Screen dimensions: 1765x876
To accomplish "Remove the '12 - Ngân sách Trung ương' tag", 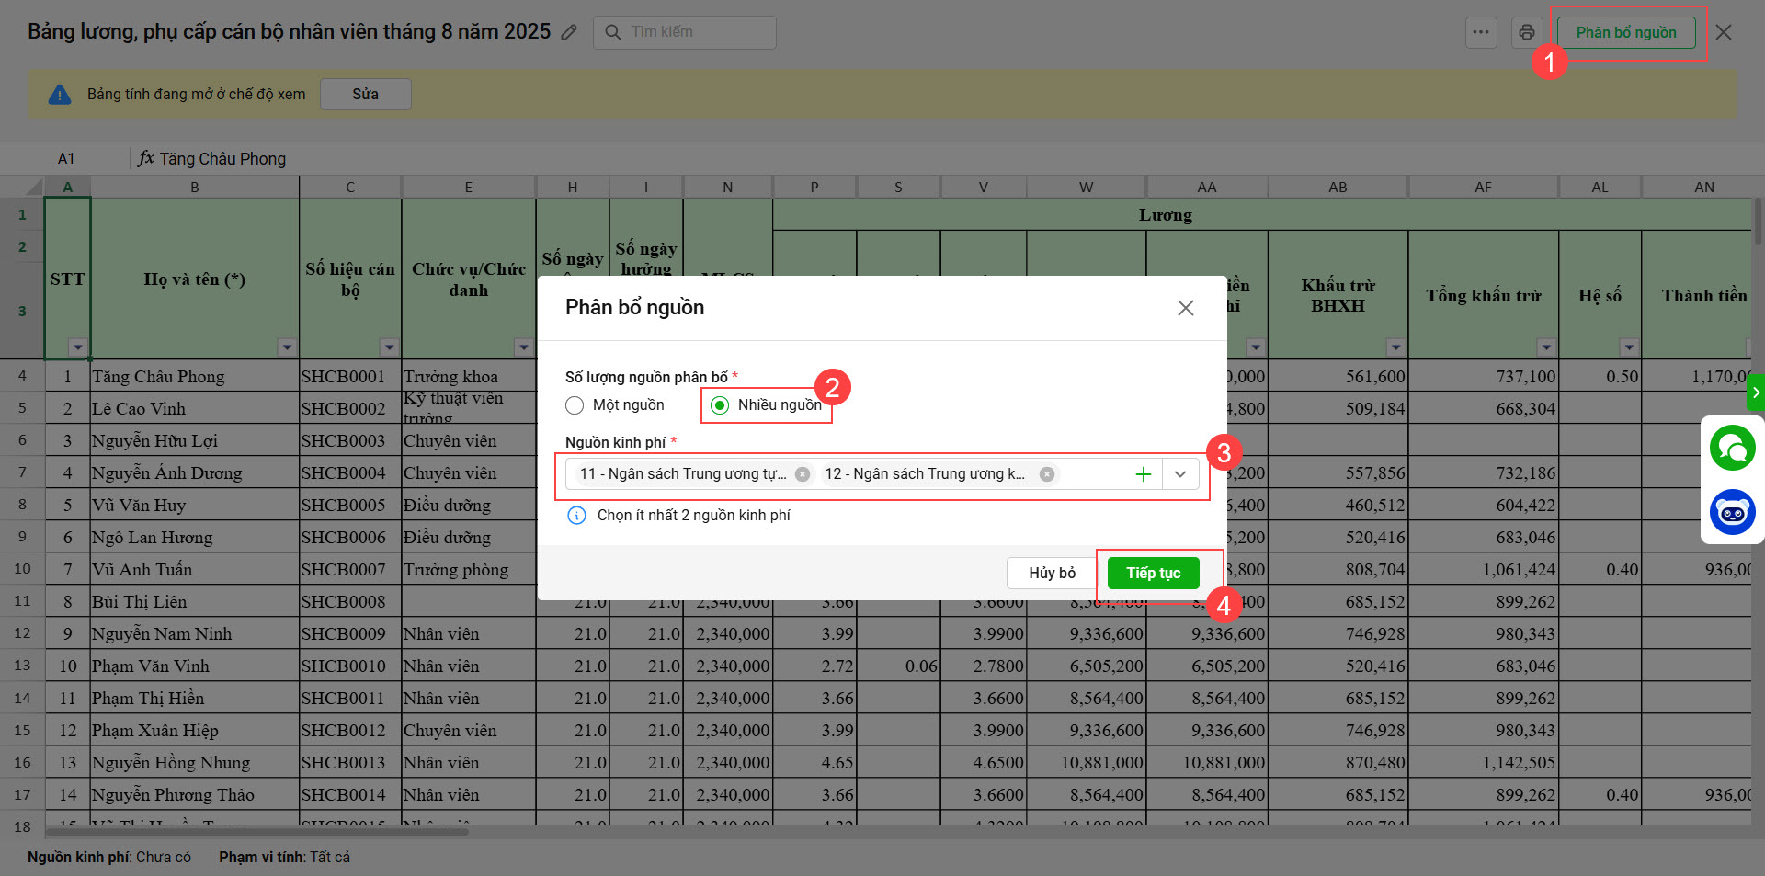I will coord(1046,474).
